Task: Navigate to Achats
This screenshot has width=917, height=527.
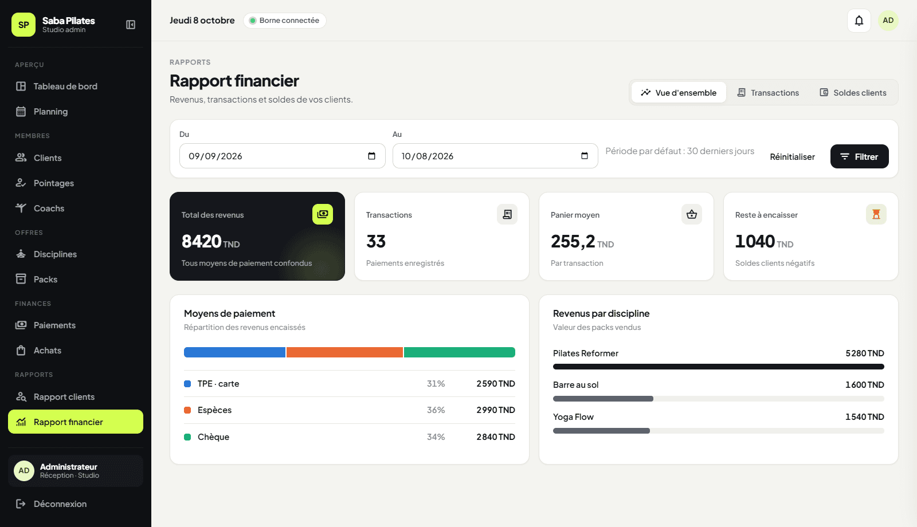Action: click(x=76, y=350)
